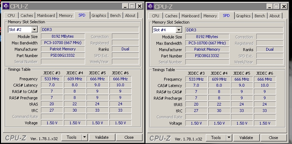
Task: Click CAS# Latency 10.0 cell in right window
Action: coord(264,86)
